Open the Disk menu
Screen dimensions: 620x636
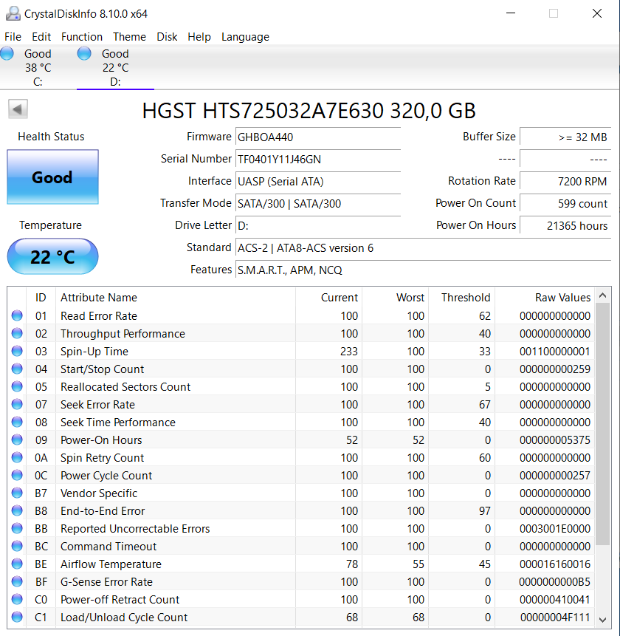click(167, 37)
